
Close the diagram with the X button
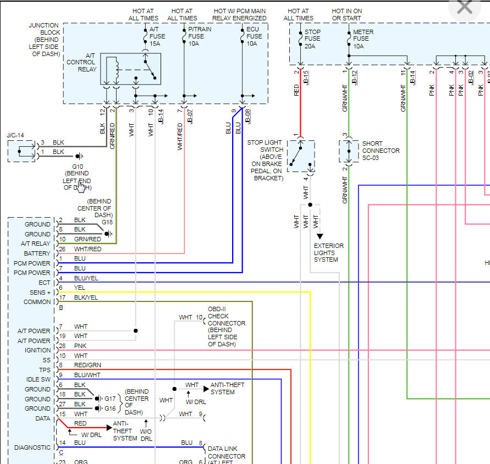(x=464, y=7)
